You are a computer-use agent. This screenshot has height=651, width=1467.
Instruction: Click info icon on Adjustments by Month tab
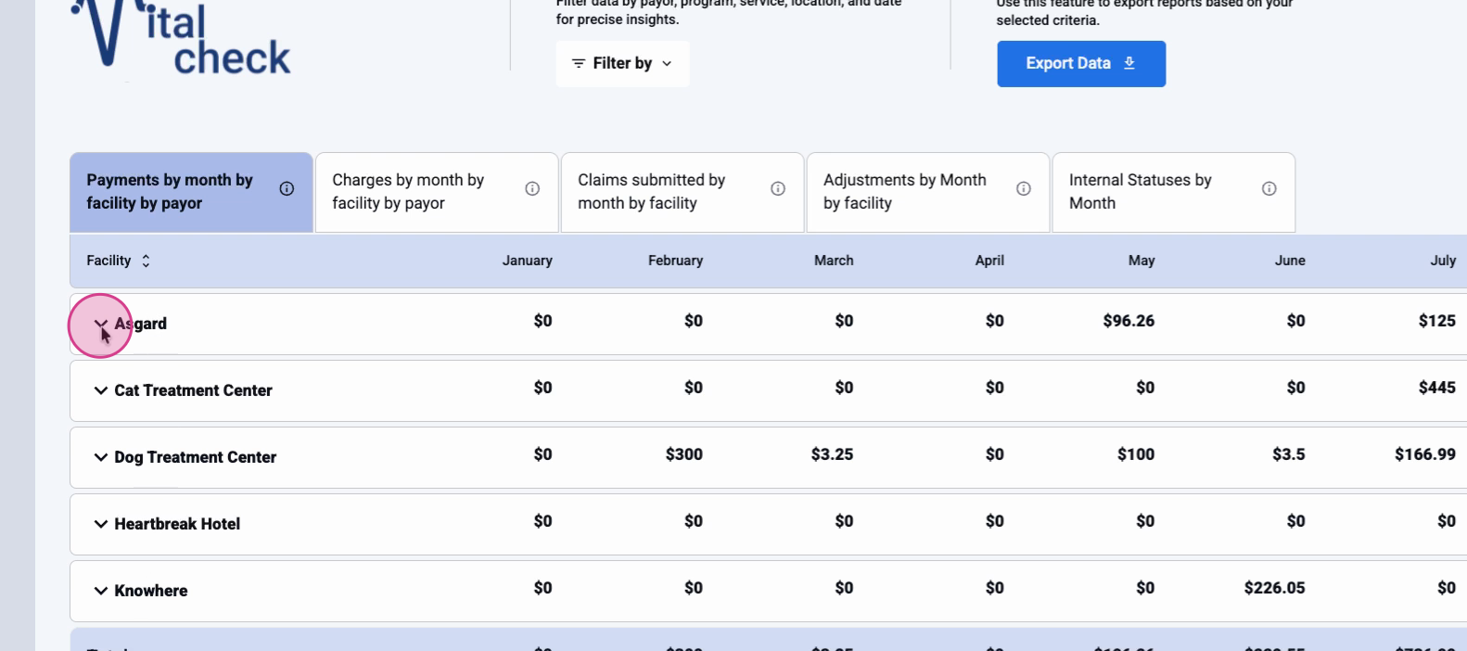tap(1024, 189)
